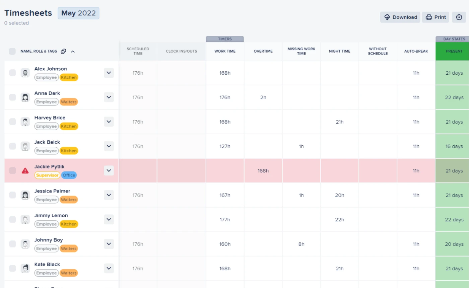Viewport: 469px width, 288px height.
Task: Click the copy icon beside Name, Role & Tags
Action: [x=63, y=51]
